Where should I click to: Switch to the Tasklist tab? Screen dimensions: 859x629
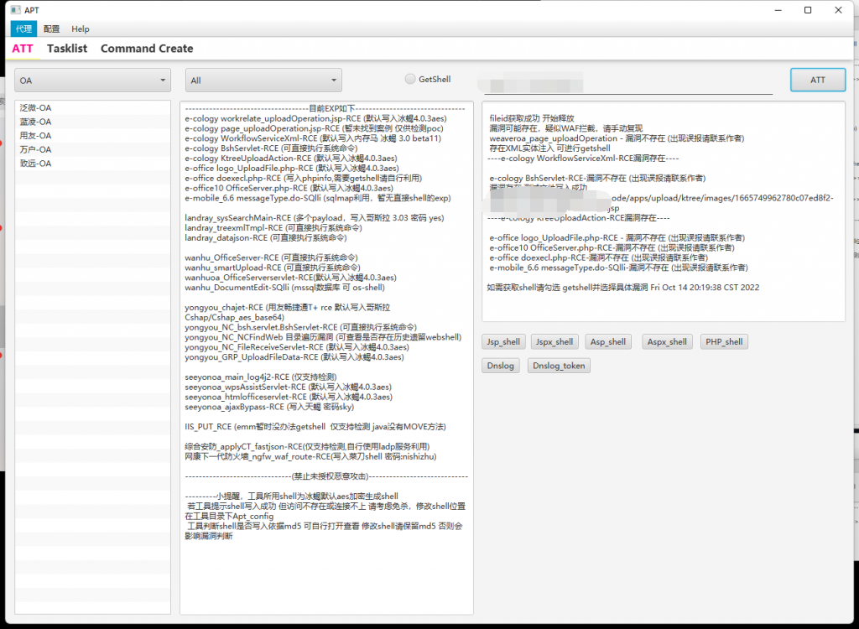pyautogui.click(x=67, y=48)
